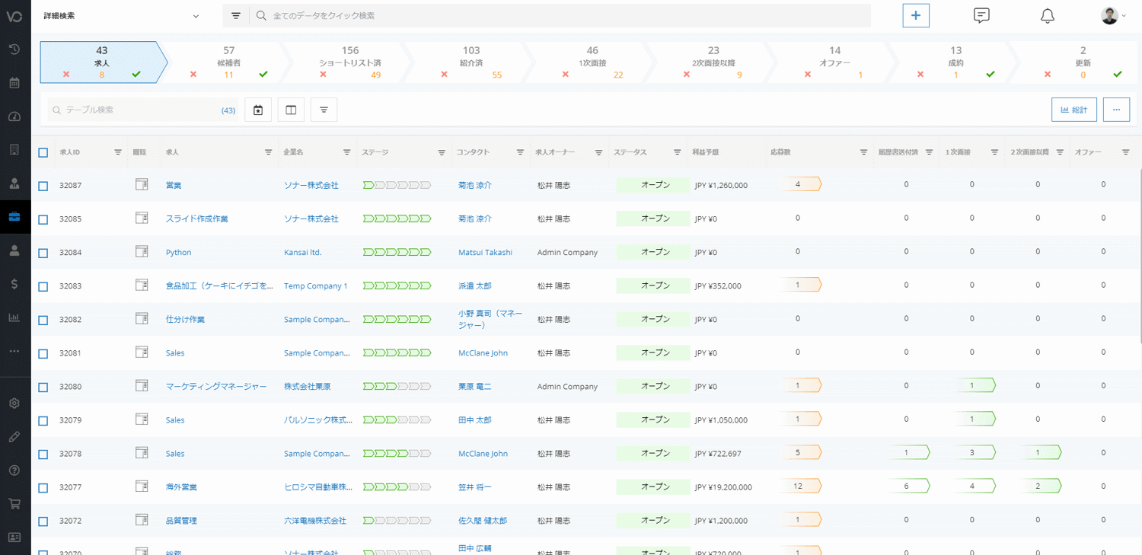Open filter menu on ステータス column

click(677, 152)
